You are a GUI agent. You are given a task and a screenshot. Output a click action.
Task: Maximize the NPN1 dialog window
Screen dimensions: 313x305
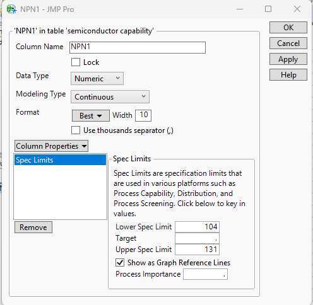pyautogui.click(x=268, y=9)
